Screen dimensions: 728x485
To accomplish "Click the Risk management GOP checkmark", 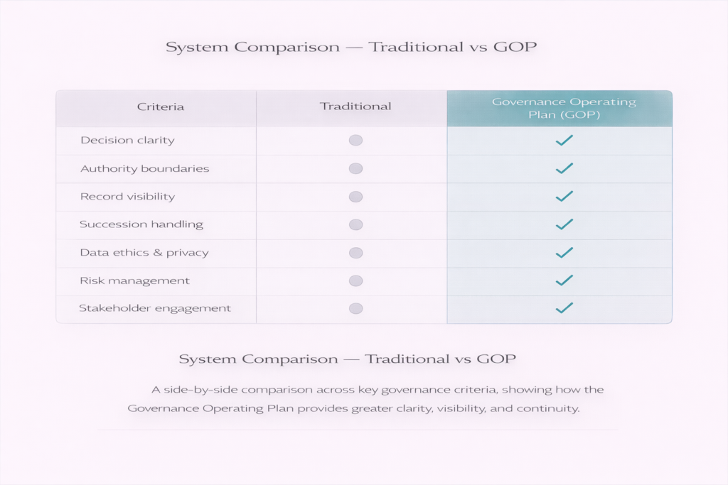I will click(x=564, y=280).
